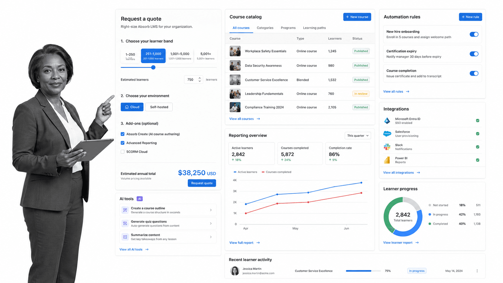Open the Programs tab
Image resolution: width=503 pixels, height=283 pixels.
click(x=288, y=28)
